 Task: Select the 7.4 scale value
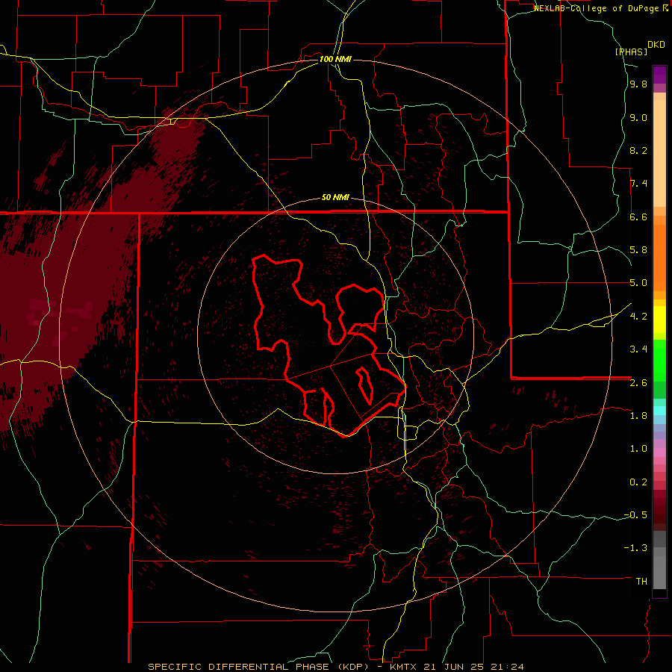tap(638, 184)
